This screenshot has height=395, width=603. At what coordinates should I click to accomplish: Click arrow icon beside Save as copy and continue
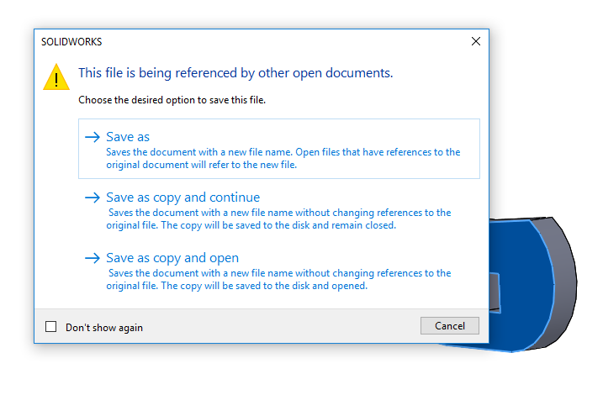point(93,197)
